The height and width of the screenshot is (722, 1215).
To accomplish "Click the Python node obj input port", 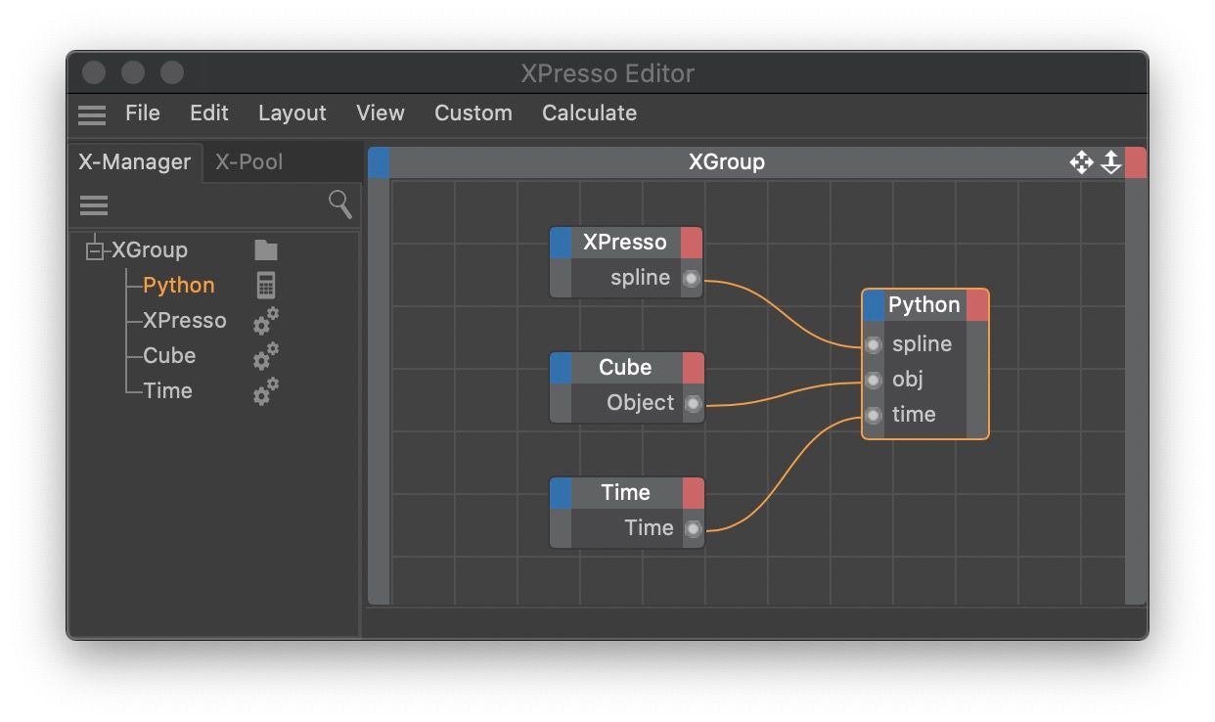I will coord(874,380).
